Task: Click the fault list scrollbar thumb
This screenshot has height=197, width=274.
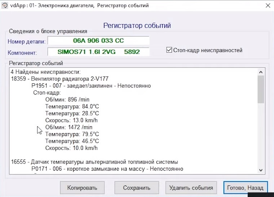Action: 261,89
